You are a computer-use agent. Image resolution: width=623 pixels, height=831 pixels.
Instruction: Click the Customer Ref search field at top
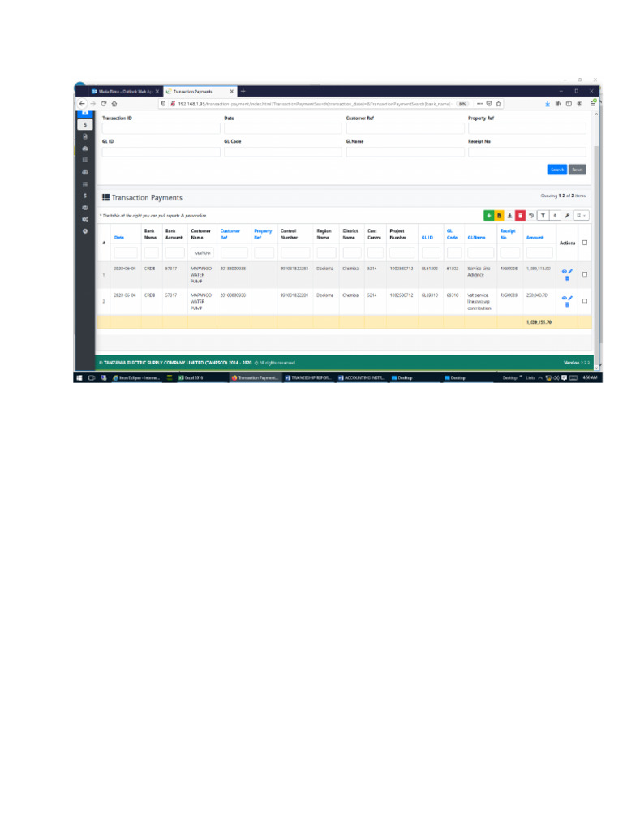tap(406, 128)
